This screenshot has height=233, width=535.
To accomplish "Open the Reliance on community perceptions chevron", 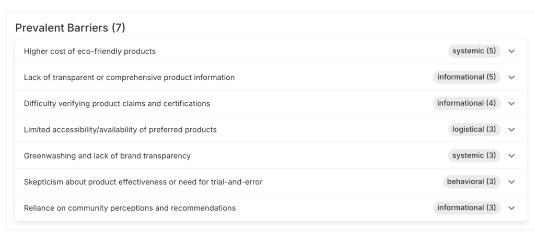I will 511,208.
